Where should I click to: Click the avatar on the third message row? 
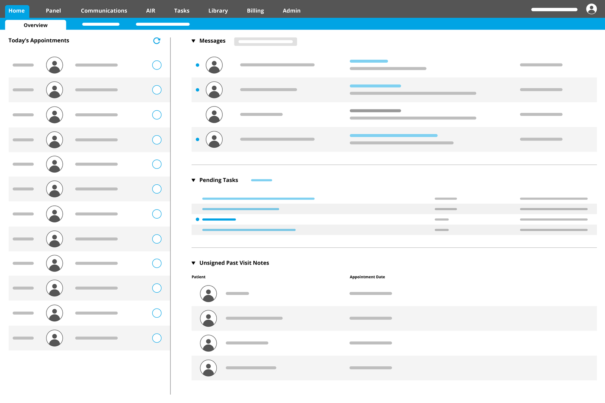pyautogui.click(x=214, y=114)
